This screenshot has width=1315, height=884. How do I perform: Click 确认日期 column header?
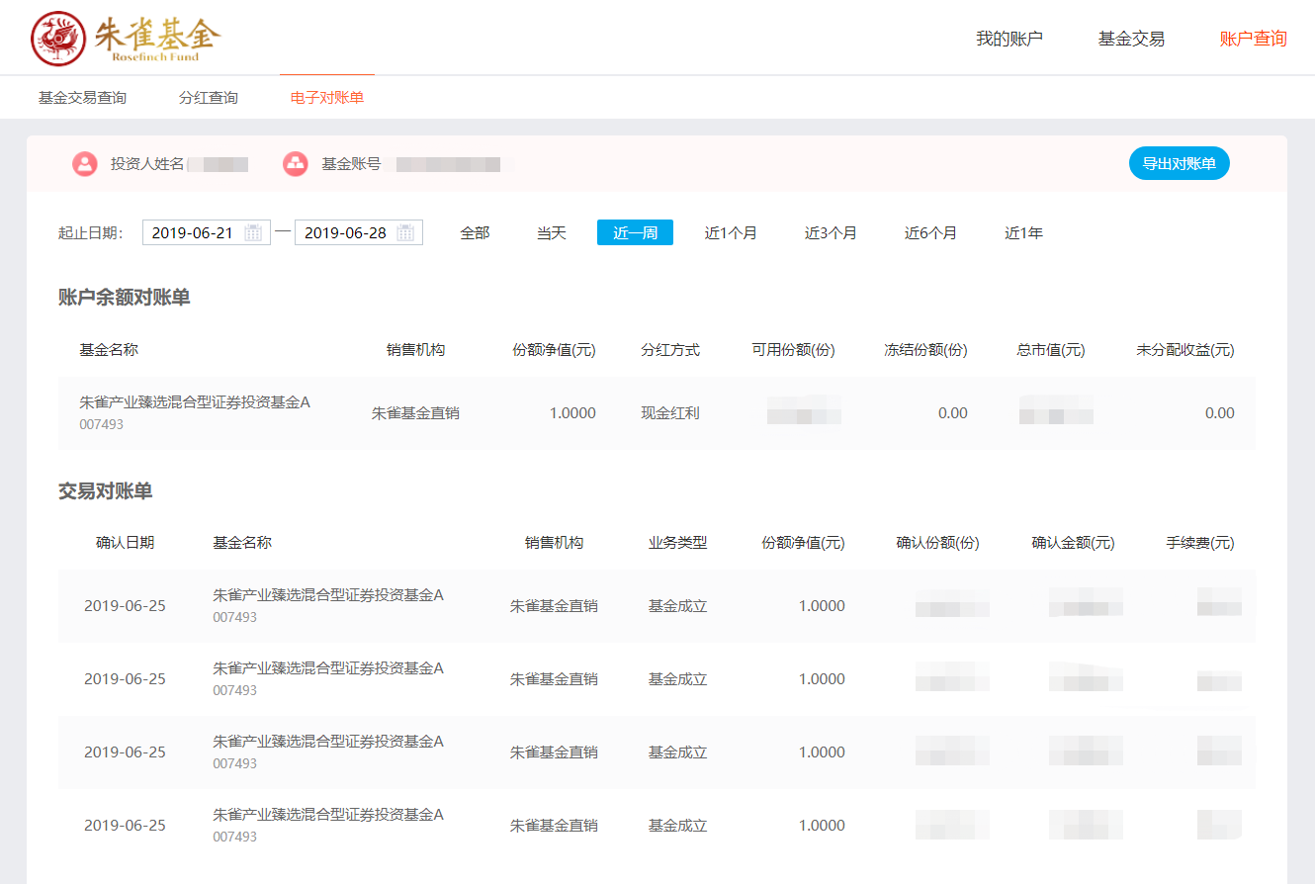[125, 543]
